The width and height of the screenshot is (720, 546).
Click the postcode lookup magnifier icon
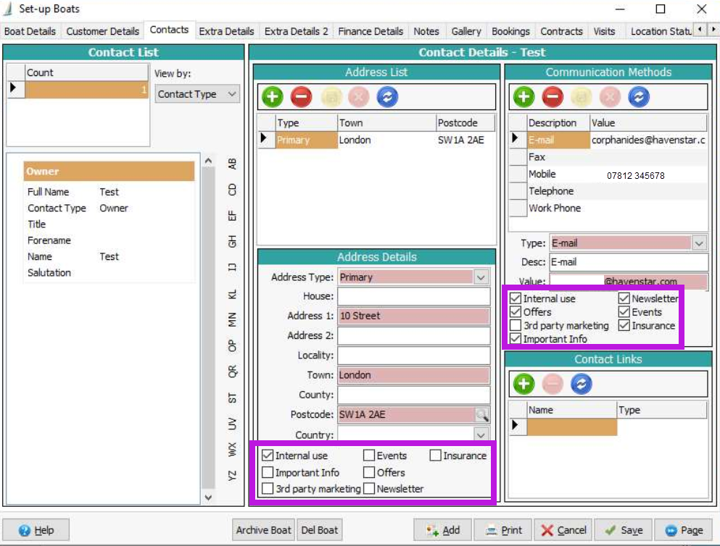[x=481, y=415]
